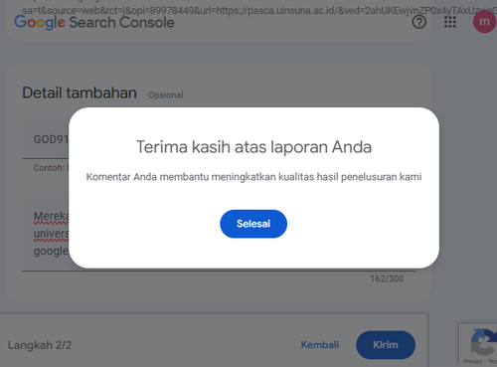Click the reCAPTCHA badge logo
The width and height of the screenshot is (497, 367).
pyautogui.click(x=484, y=342)
